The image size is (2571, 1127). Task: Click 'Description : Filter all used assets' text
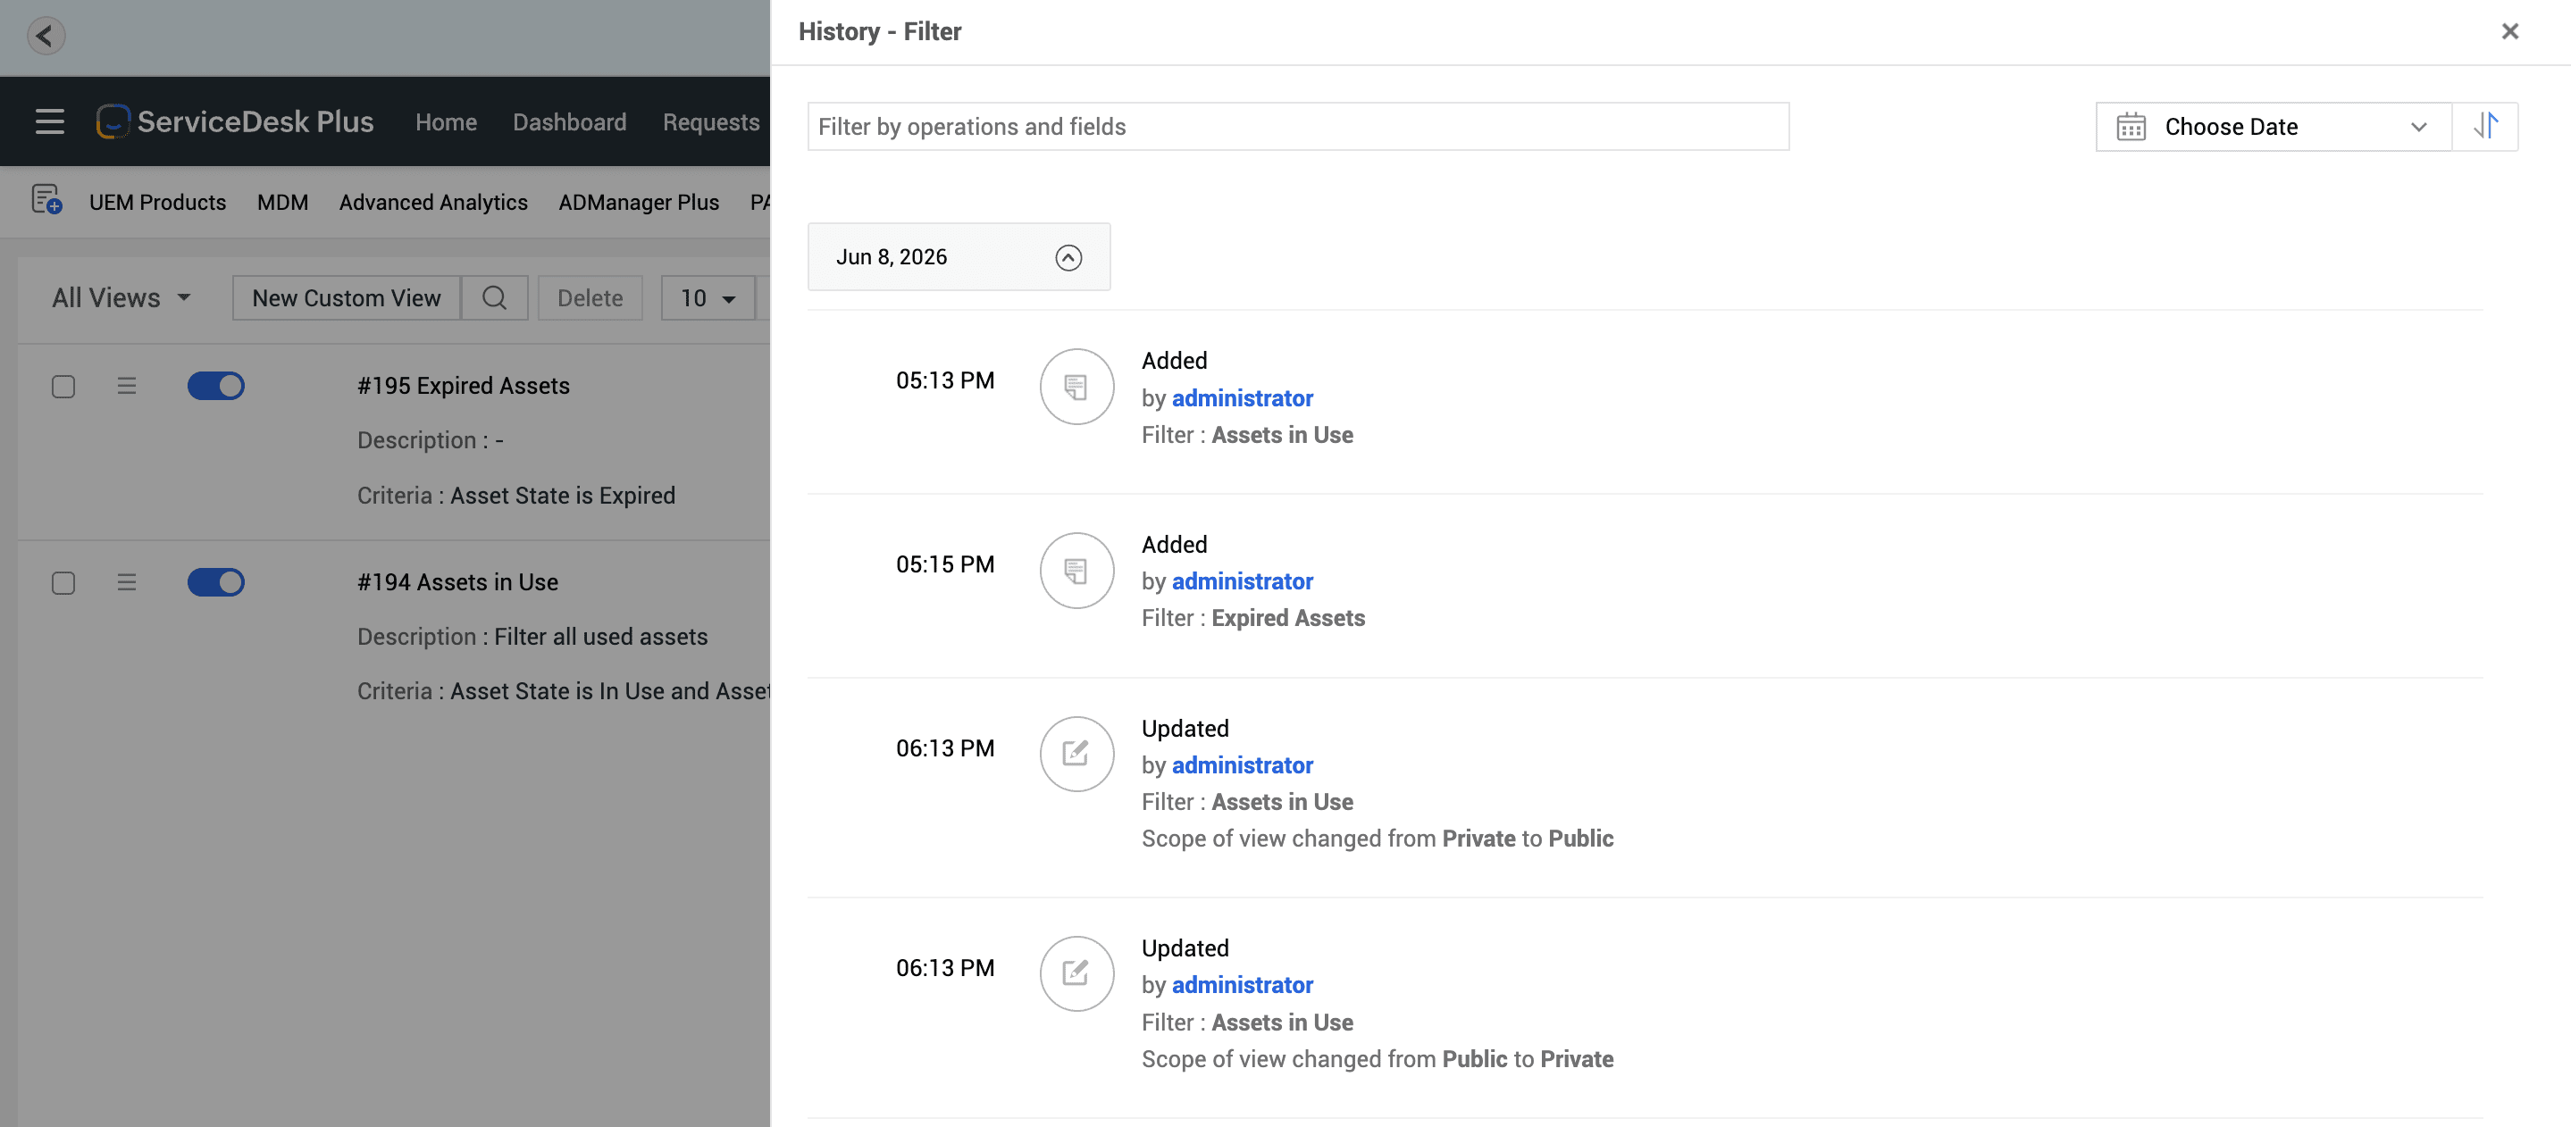pyautogui.click(x=533, y=637)
